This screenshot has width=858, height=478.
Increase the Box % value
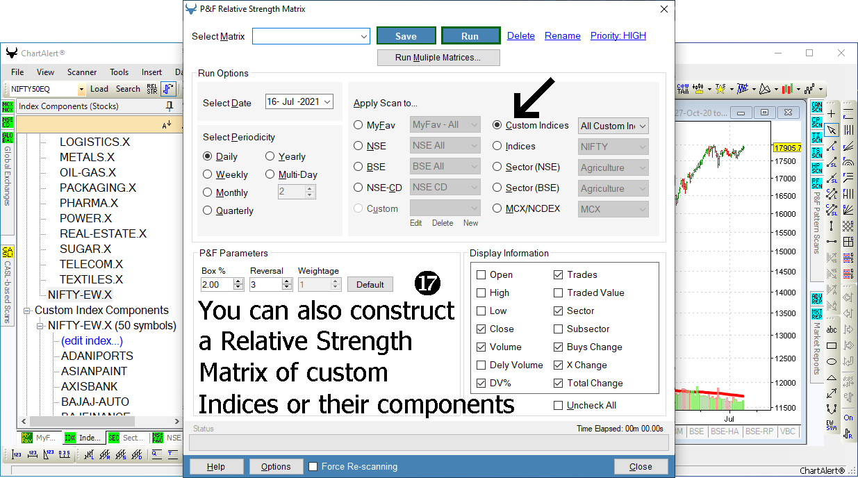tap(239, 281)
